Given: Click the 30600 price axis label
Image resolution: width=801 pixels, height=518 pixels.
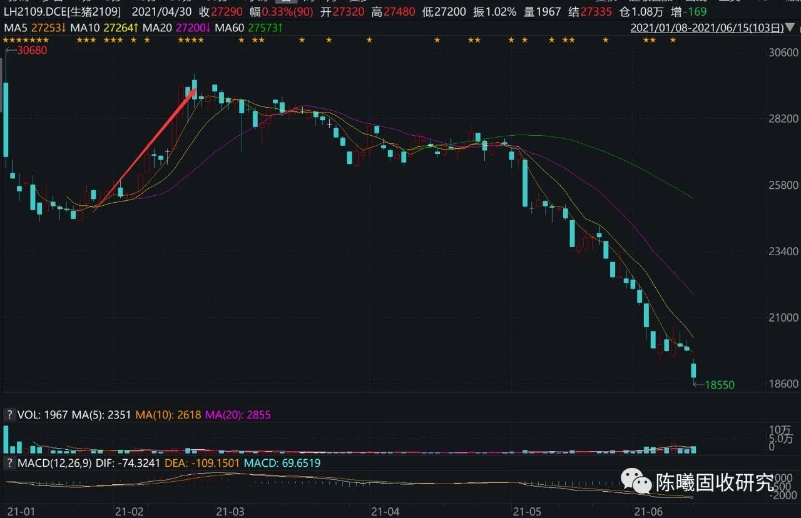Looking at the screenshot, I should (783, 54).
